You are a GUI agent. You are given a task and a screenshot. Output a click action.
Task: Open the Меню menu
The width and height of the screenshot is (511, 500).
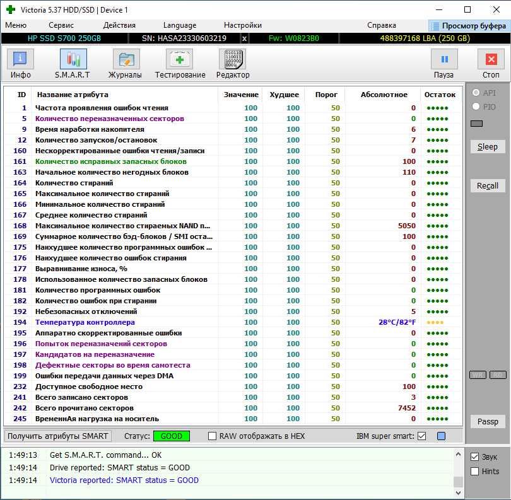pyautogui.click(x=16, y=25)
